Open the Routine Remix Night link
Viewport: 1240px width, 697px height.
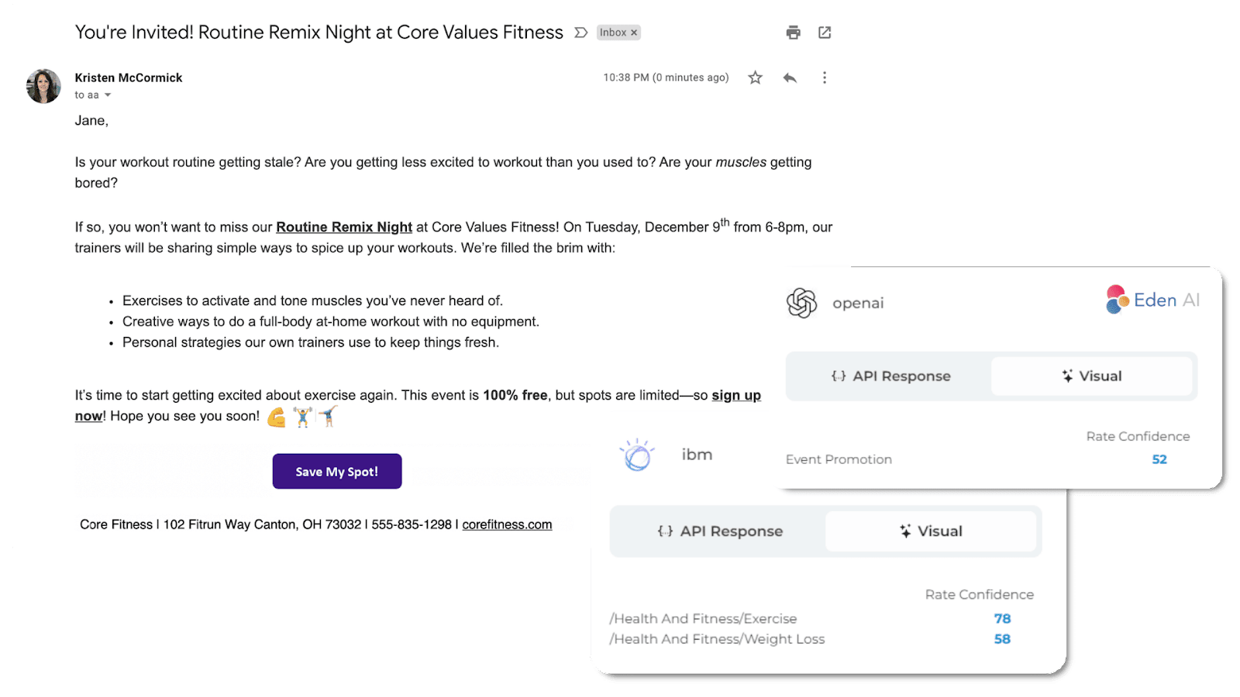coord(344,227)
